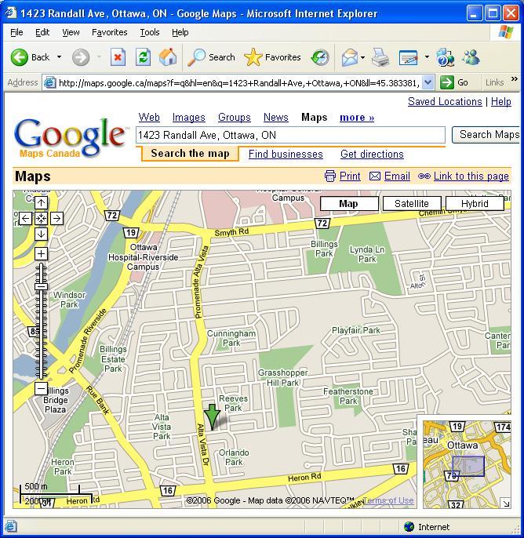
Task: Open the Google Help link
Action: click(x=501, y=102)
